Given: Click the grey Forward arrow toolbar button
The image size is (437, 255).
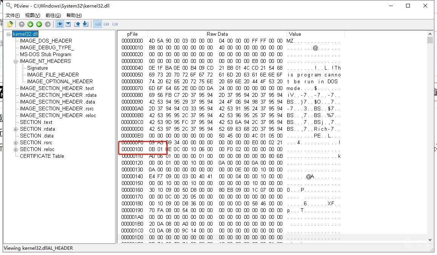Looking at the screenshot, I should pos(48,24).
